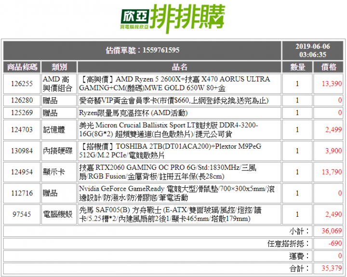The image size is (347, 277).
Task: Select the 先馬 SAF005(B) 方舟戰士 case name
Action: coord(170,214)
